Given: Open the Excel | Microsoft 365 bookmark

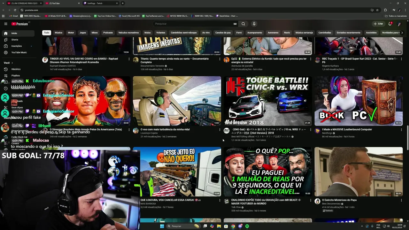Looking at the screenshot, I should [129, 16].
